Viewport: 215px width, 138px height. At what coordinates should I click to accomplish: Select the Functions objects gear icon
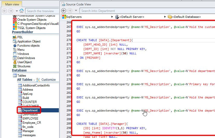pos(15,46)
